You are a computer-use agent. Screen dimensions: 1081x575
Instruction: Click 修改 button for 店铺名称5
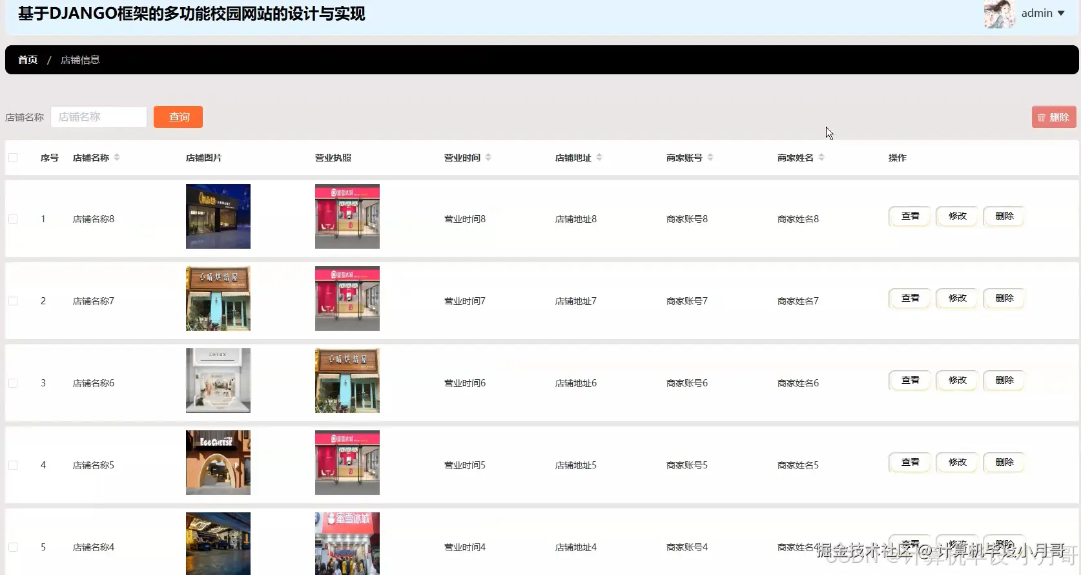957,462
